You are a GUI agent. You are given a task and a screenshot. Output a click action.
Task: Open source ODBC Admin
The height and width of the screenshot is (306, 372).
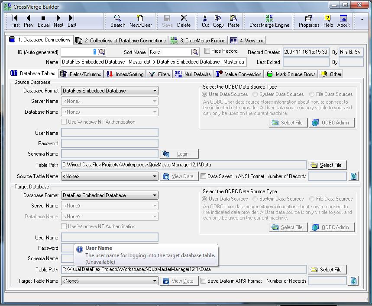point(332,123)
